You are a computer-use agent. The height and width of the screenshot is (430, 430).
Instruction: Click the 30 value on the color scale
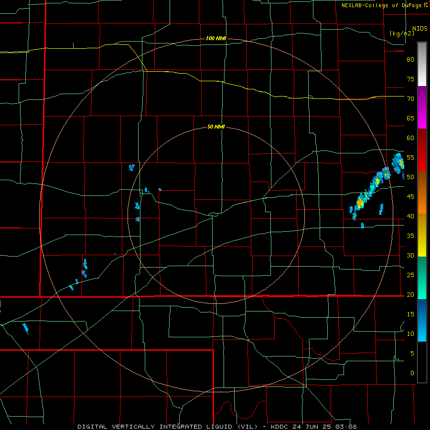pos(410,255)
